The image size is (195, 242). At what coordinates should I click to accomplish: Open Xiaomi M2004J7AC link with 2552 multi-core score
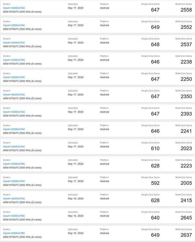(14, 25)
